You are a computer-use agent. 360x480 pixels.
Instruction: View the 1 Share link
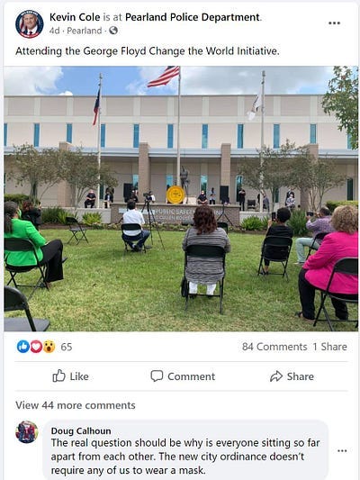329,347
